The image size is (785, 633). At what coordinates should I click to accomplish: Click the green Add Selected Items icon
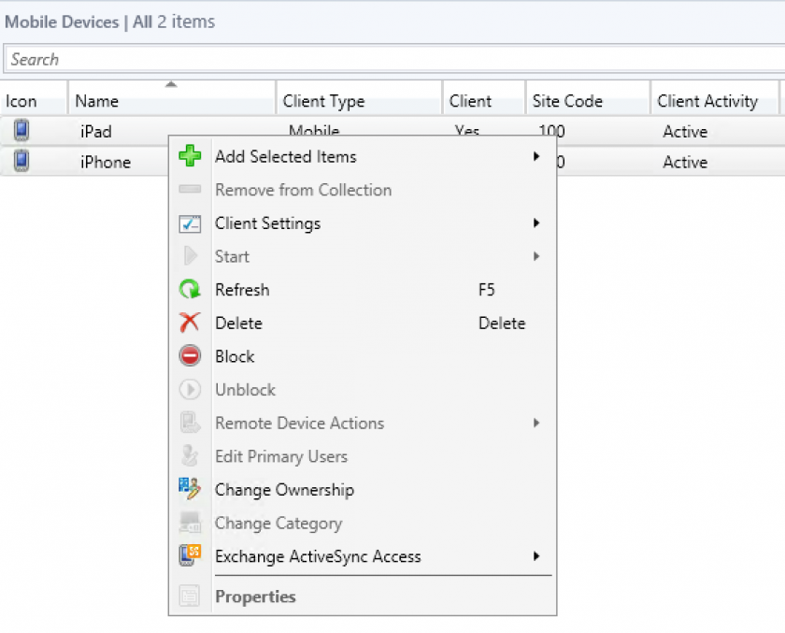point(191,156)
